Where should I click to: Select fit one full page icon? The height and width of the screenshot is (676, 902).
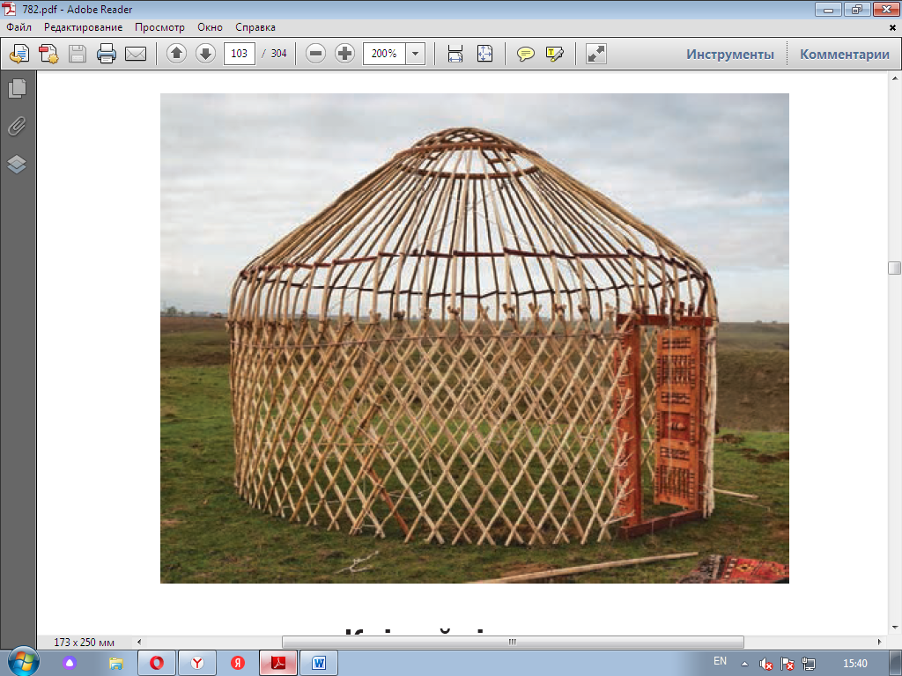(484, 54)
